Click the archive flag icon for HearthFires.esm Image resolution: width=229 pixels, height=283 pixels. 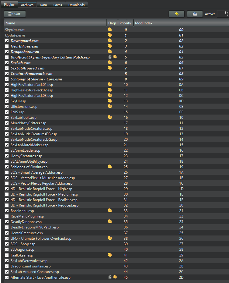click(110, 46)
